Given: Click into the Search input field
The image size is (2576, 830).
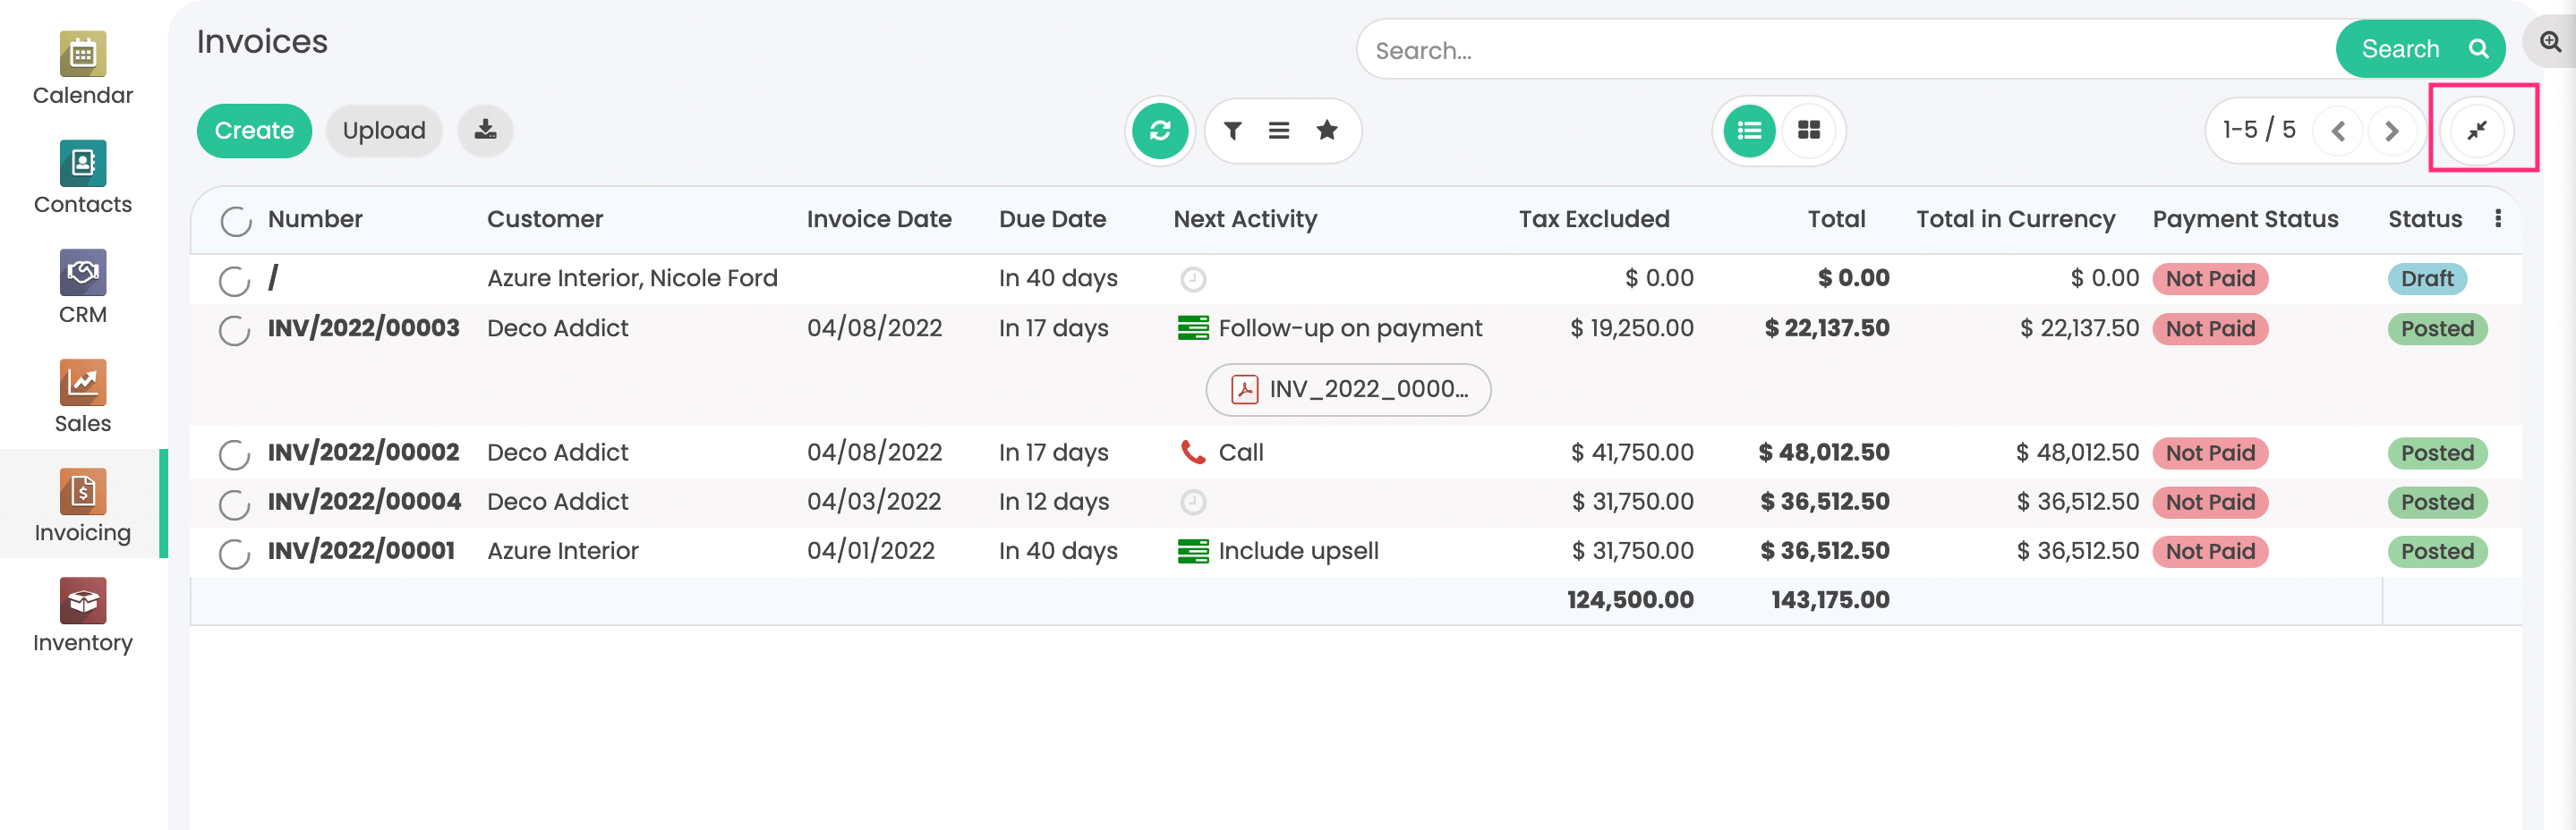Looking at the screenshot, I should [x=1840, y=50].
